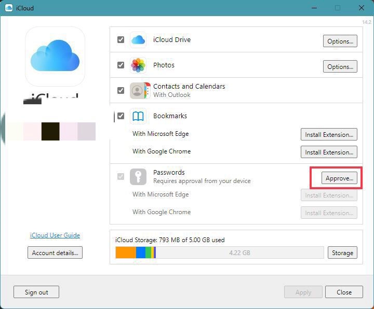This screenshot has height=309, width=374.
Task: Close the iCloud window with the X
Action: point(362,8)
